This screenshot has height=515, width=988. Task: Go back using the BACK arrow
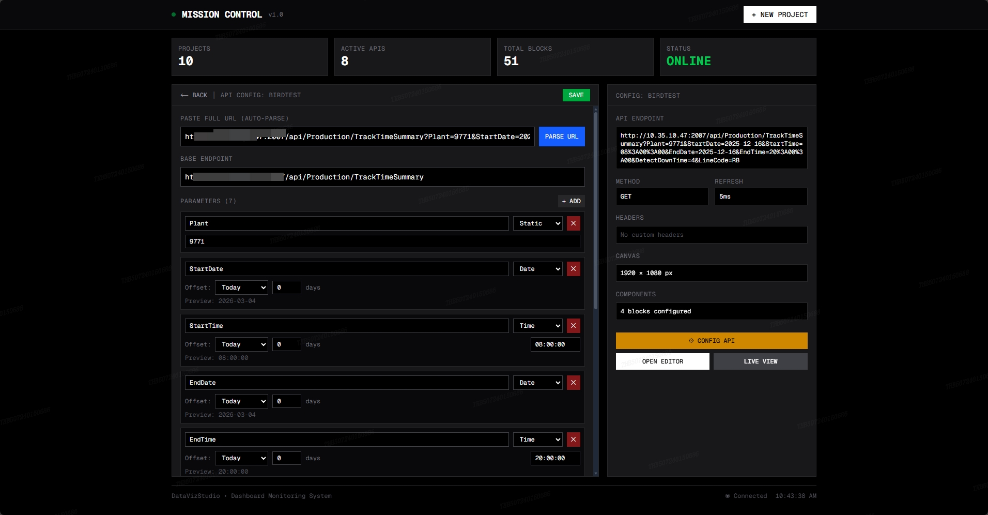coord(194,95)
